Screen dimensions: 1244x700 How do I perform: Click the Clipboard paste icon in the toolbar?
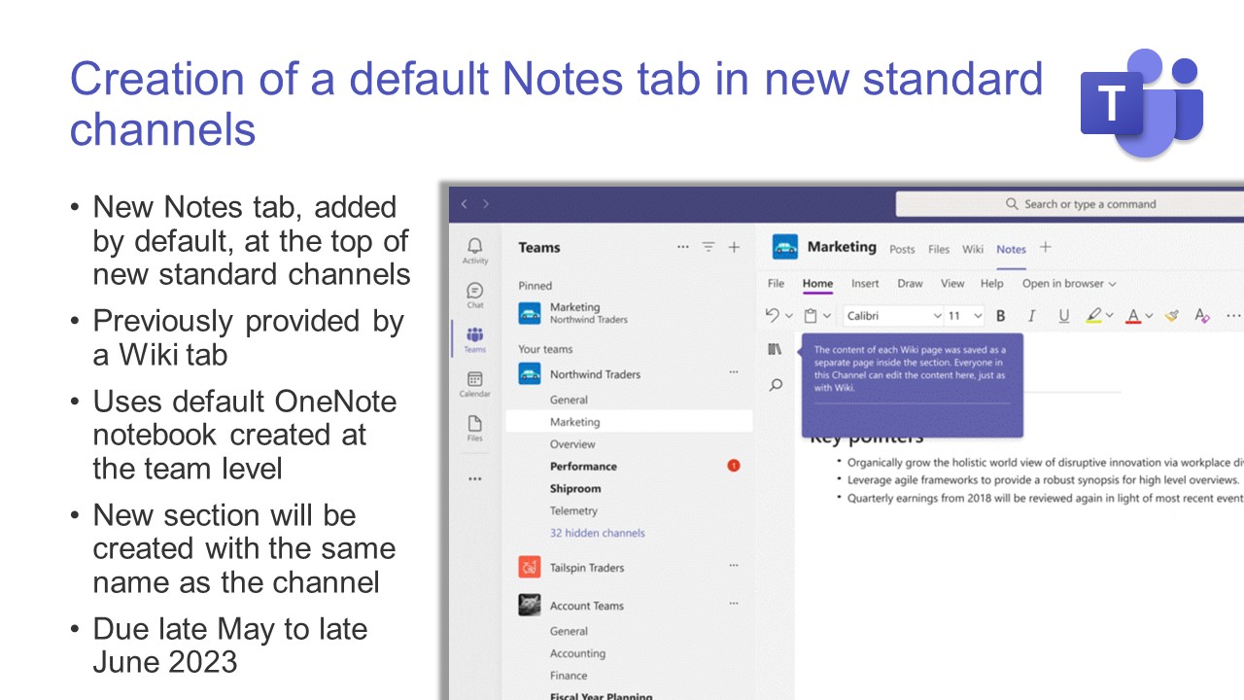pos(811,315)
